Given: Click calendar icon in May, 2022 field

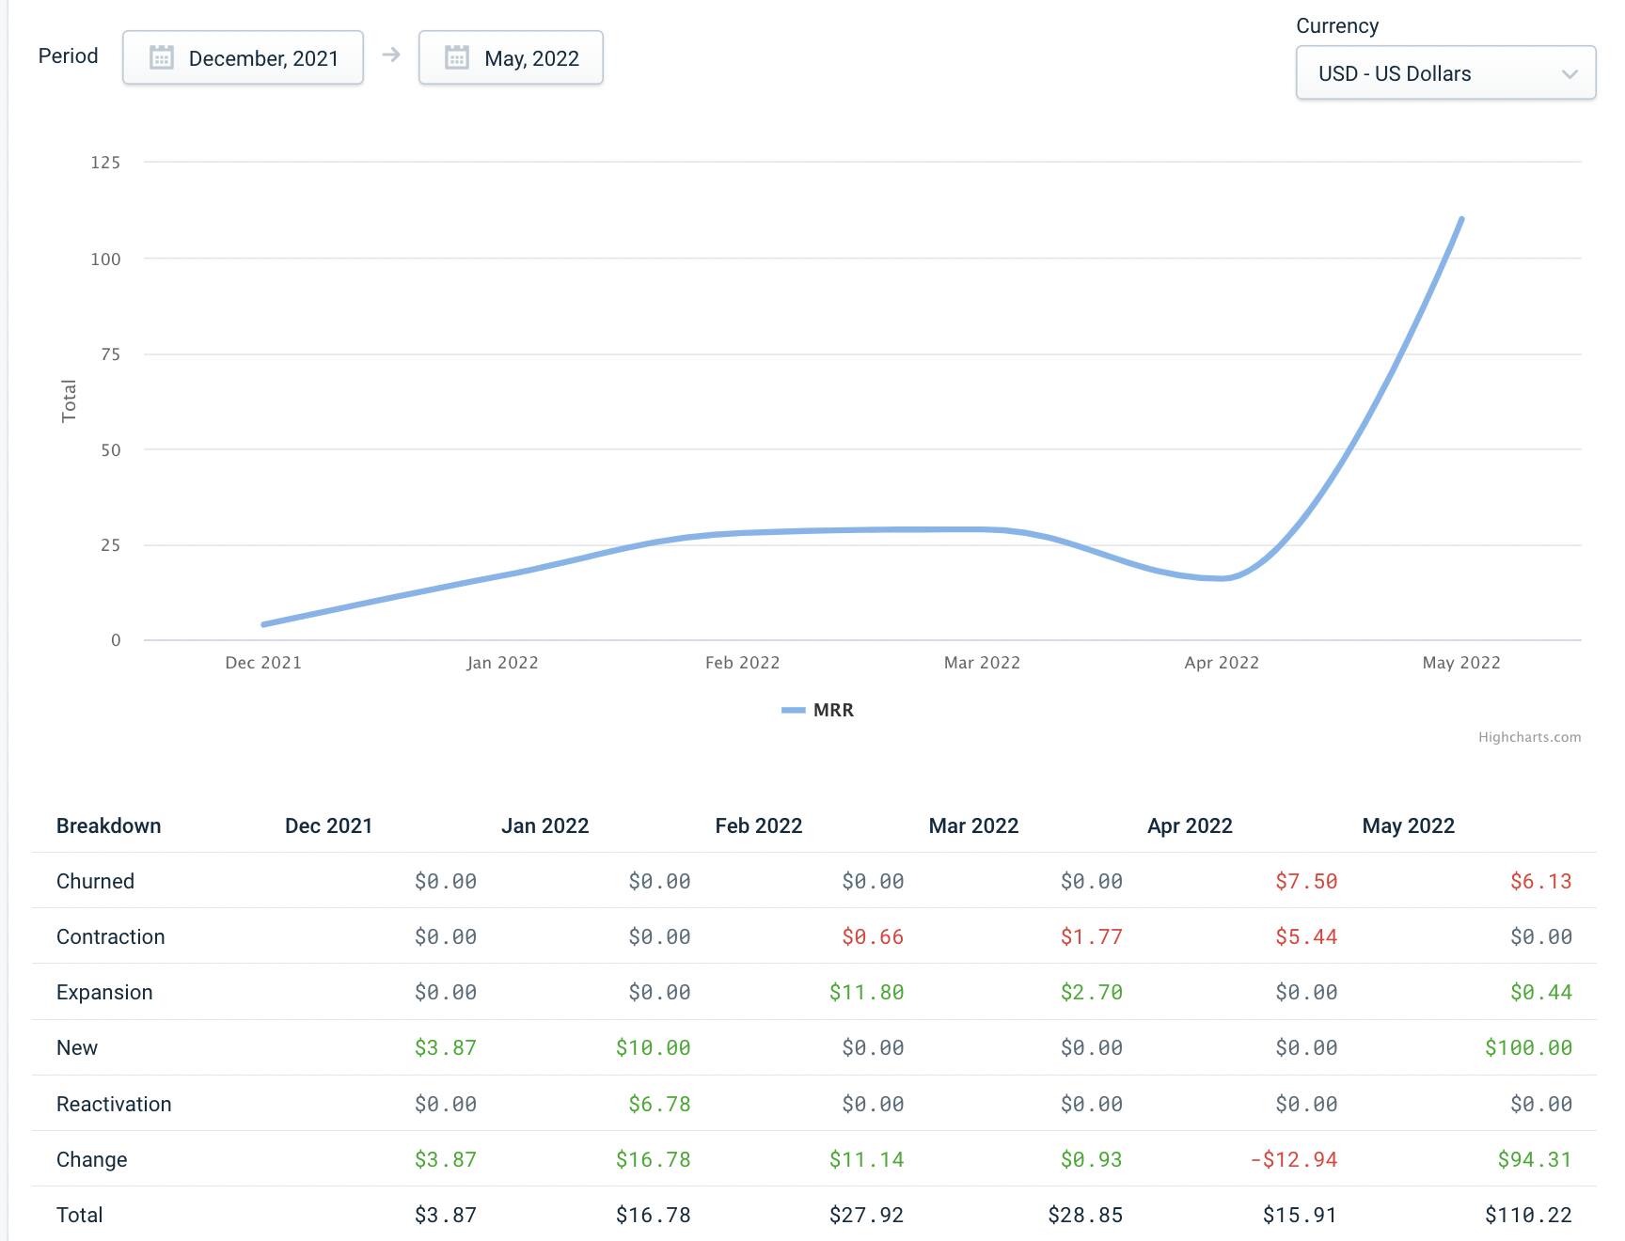Looking at the screenshot, I should point(457,58).
